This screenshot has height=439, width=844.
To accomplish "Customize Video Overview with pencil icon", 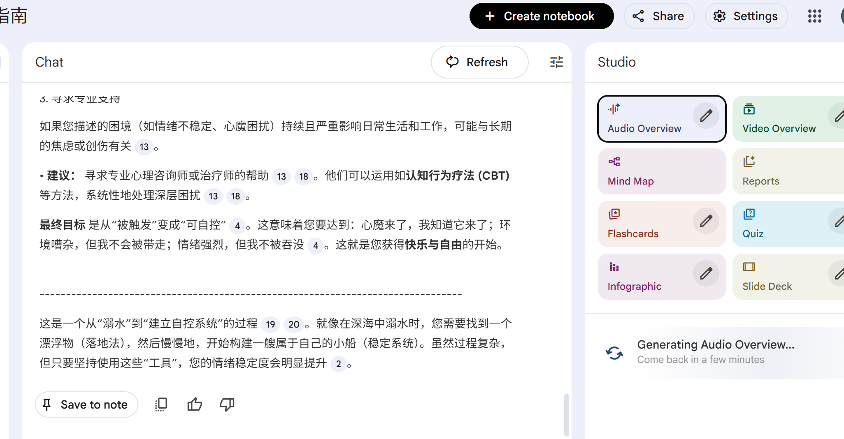I will pyautogui.click(x=838, y=116).
